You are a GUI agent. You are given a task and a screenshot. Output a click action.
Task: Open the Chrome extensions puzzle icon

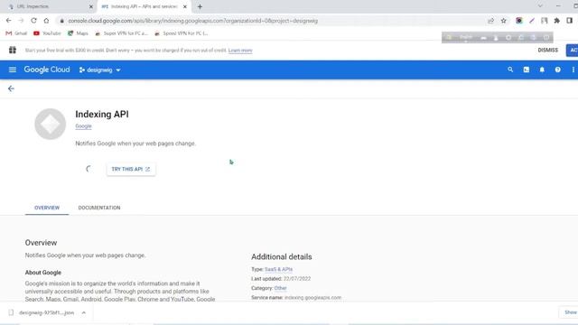coord(557,21)
